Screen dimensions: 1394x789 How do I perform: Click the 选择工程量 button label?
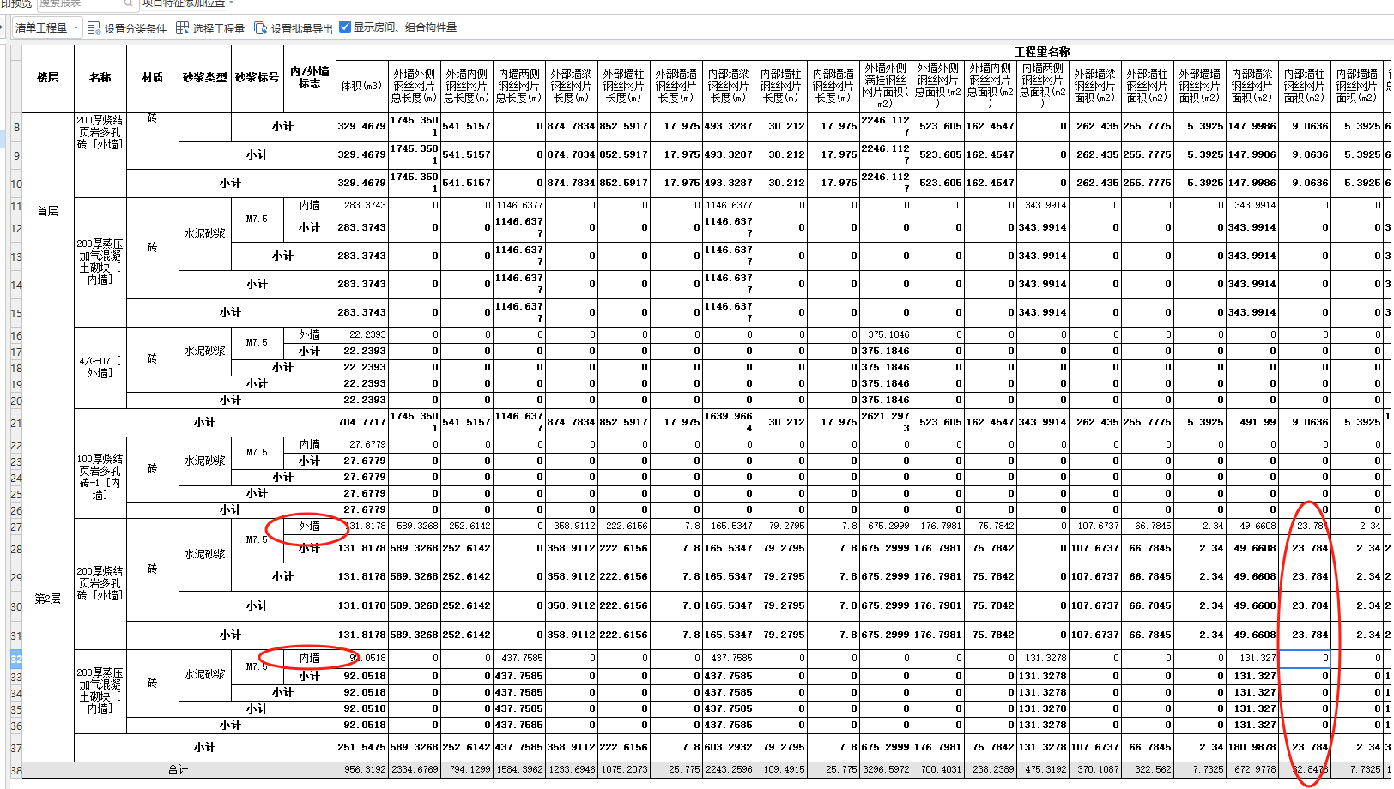coord(219,28)
